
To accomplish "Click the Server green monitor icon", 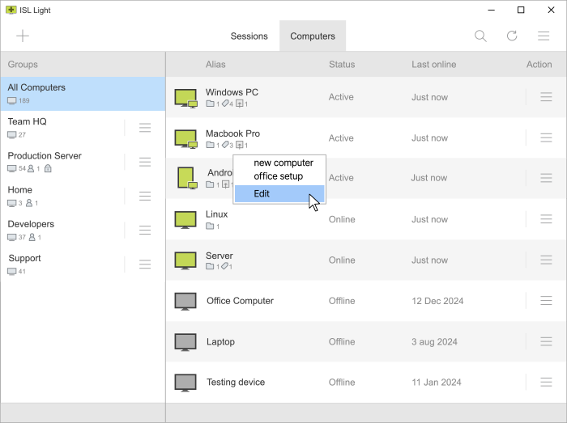I will (185, 260).
